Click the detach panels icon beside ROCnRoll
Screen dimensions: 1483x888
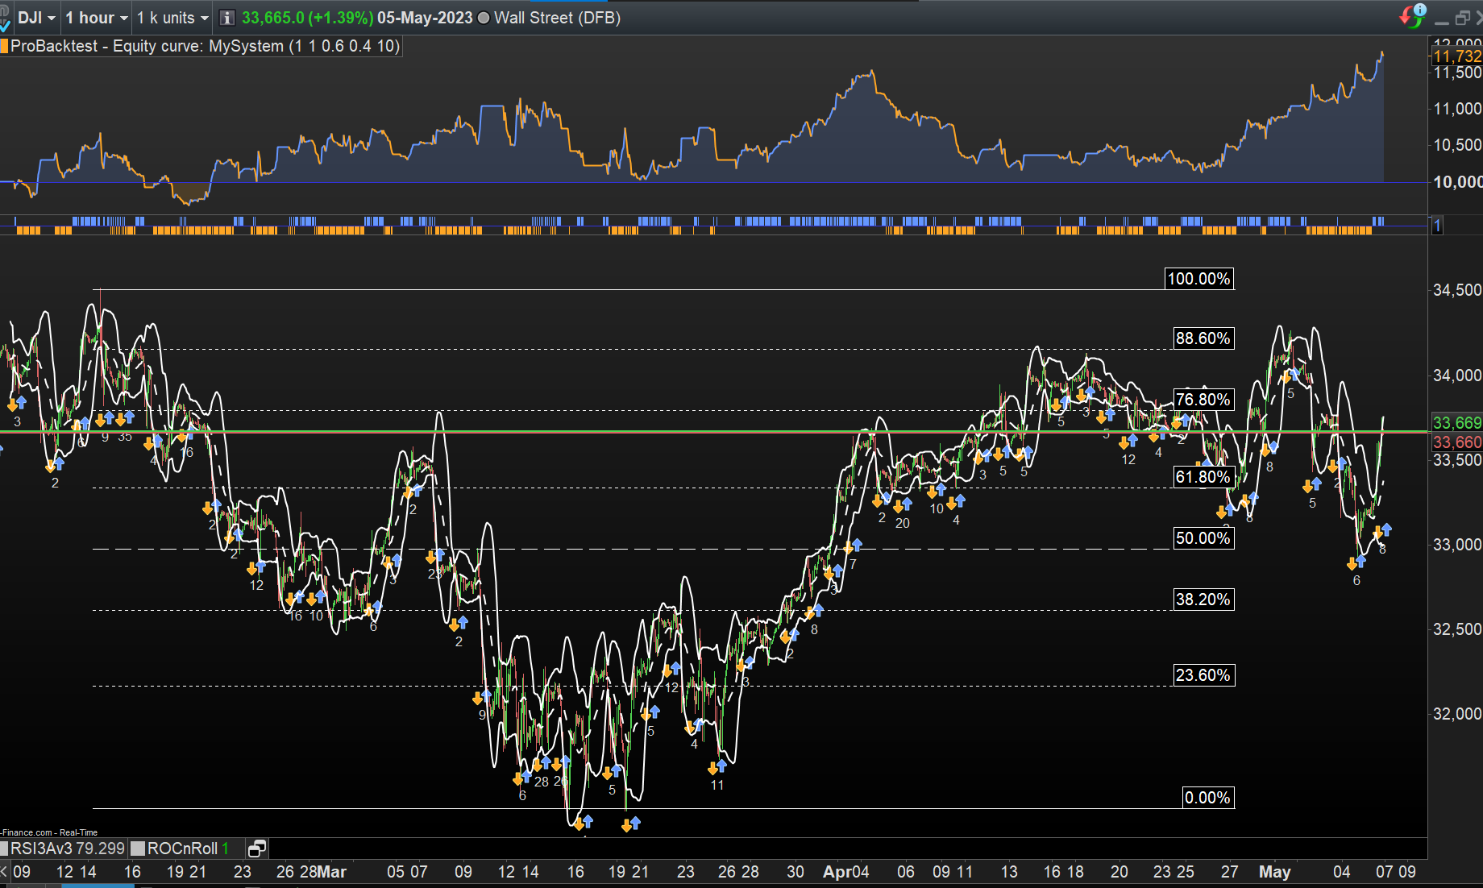click(x=257, y=849)
